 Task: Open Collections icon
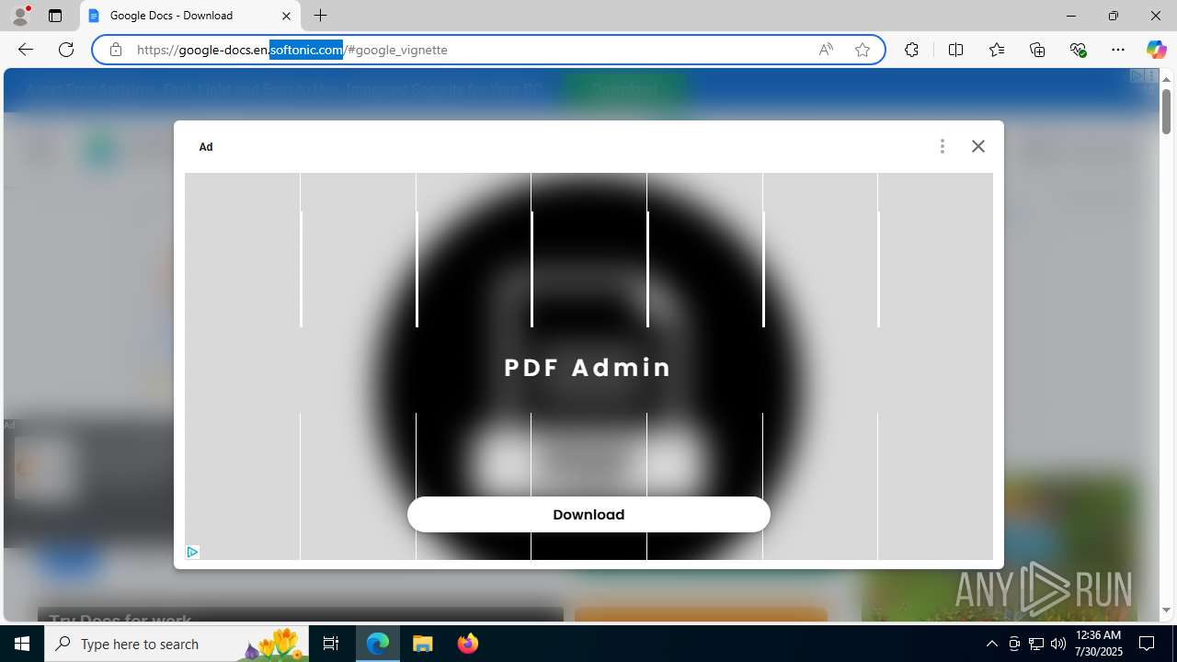pos(1037,50)
